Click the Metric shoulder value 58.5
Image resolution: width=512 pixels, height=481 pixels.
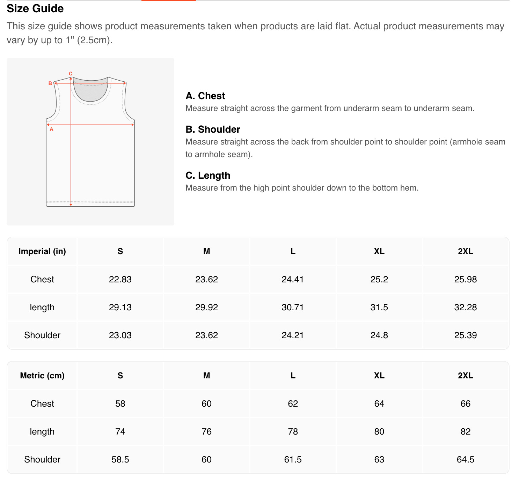(120, 459)
